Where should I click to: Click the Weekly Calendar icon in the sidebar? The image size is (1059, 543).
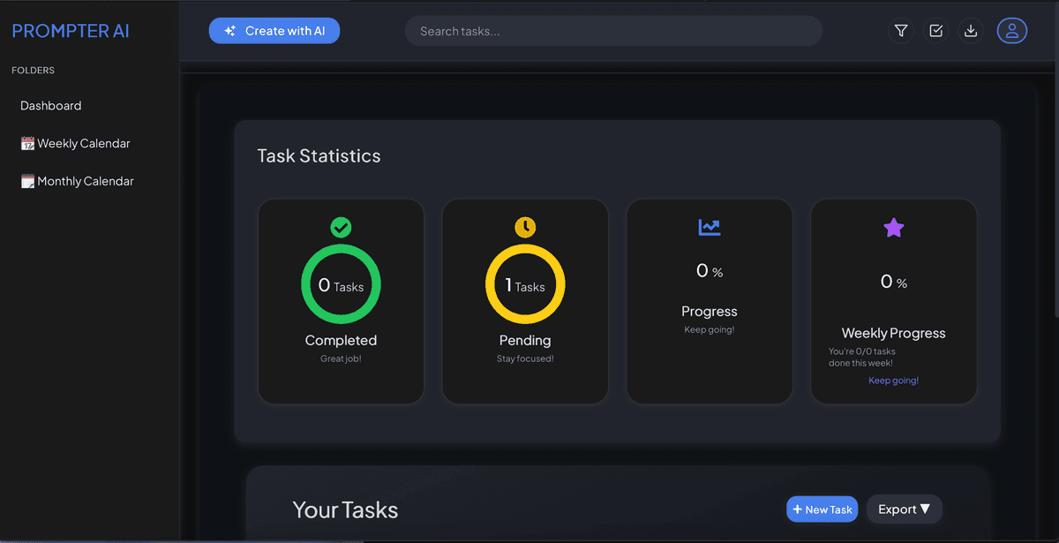(26, 143)
